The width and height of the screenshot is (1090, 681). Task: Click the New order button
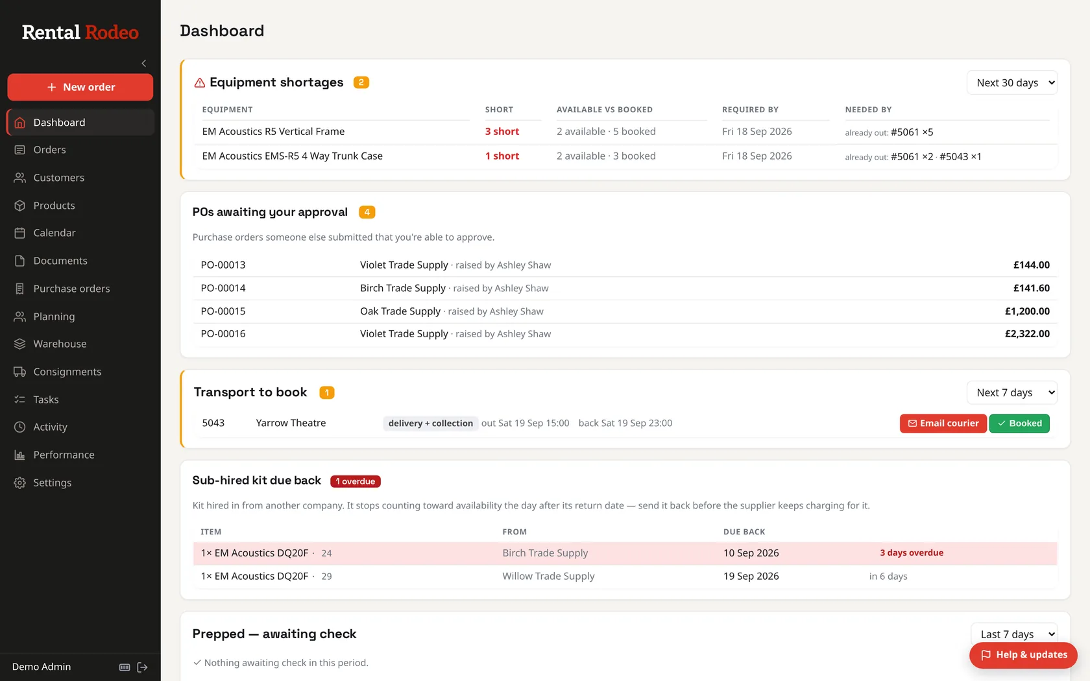point(80,87)
